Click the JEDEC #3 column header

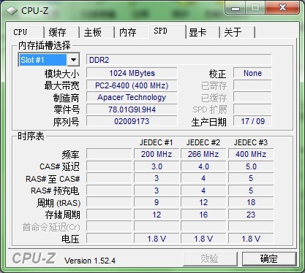251,142
